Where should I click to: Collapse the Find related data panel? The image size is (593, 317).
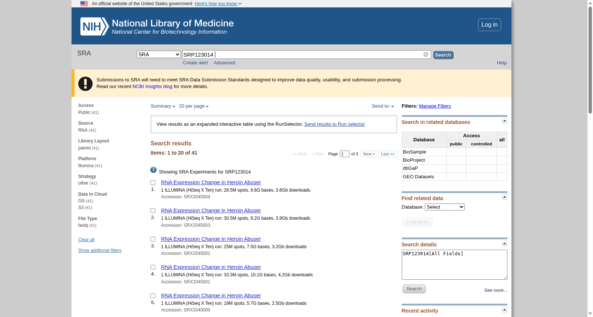tap(504, 197)
